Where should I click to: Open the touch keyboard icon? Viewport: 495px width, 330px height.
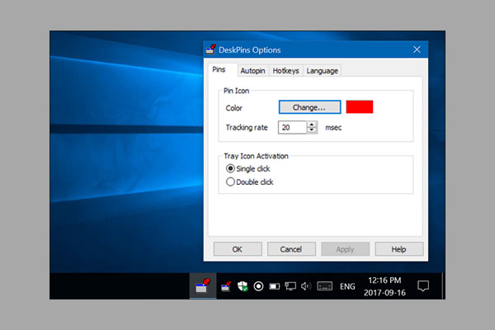[325, 286]
